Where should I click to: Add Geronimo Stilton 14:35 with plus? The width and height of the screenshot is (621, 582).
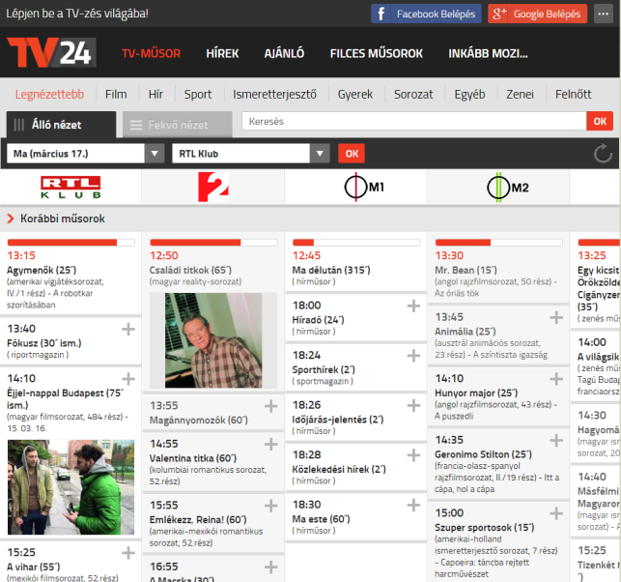tap(556, 440)
